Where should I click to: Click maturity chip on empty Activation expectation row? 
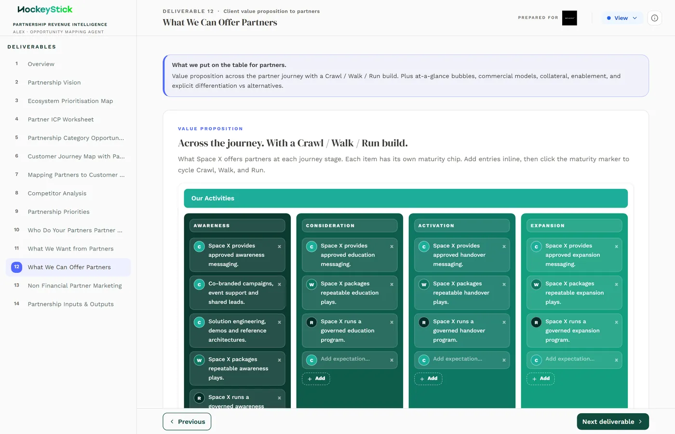[x=424, y=360]
